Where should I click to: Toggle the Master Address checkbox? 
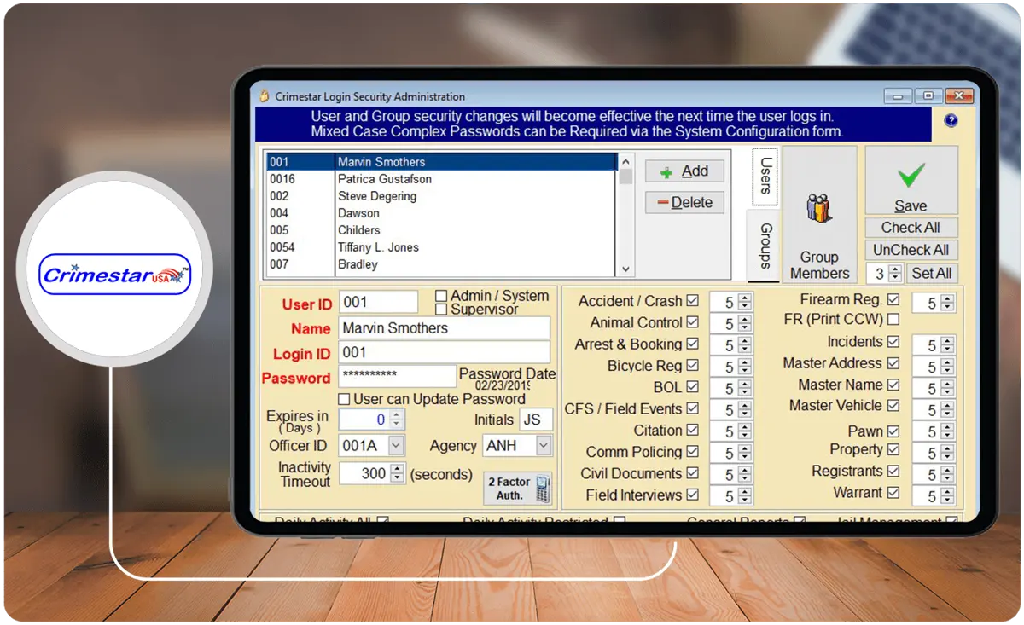coord(893,363)
